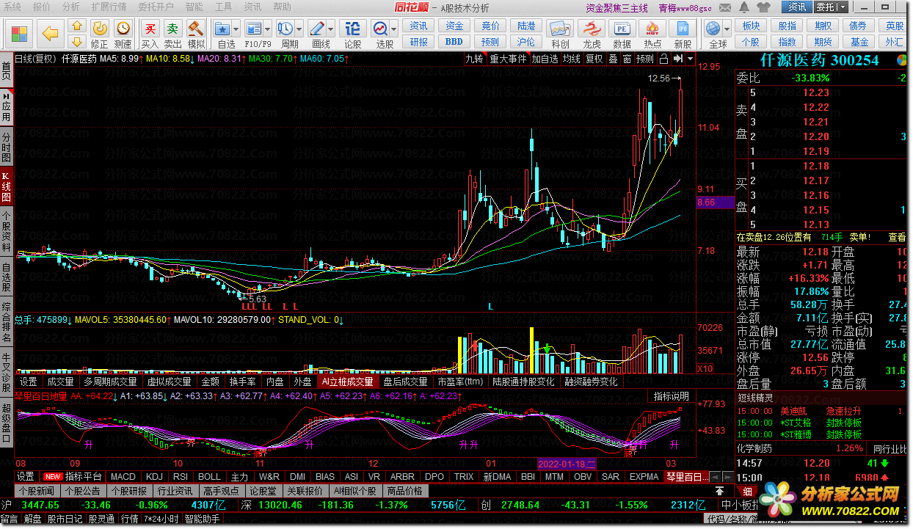
Task: Click the red 买入 buy icon
Action: (150, 29)
